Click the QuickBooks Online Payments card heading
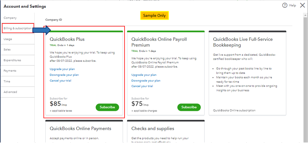The width and height of the screenshot is (308, 143). click(x=80, y=128)
